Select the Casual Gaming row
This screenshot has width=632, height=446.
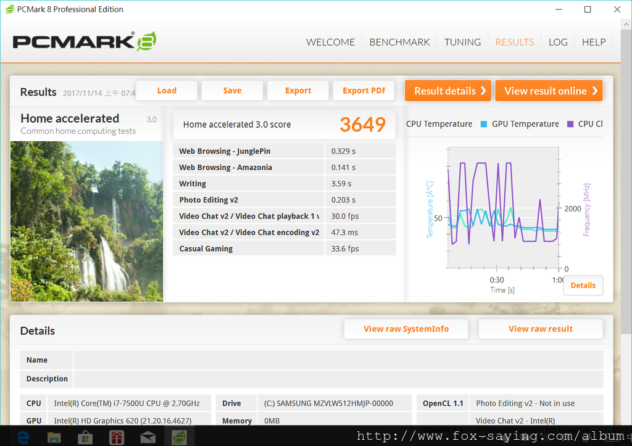pos(284,248)
